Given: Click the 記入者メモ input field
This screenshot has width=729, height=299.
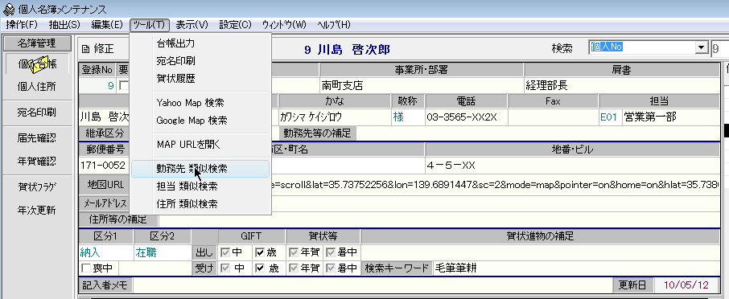Looking at the screenshot, I should (x=373, y=285).
